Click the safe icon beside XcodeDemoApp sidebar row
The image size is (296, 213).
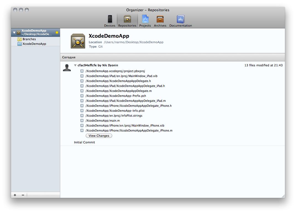[x=19, y=32]
